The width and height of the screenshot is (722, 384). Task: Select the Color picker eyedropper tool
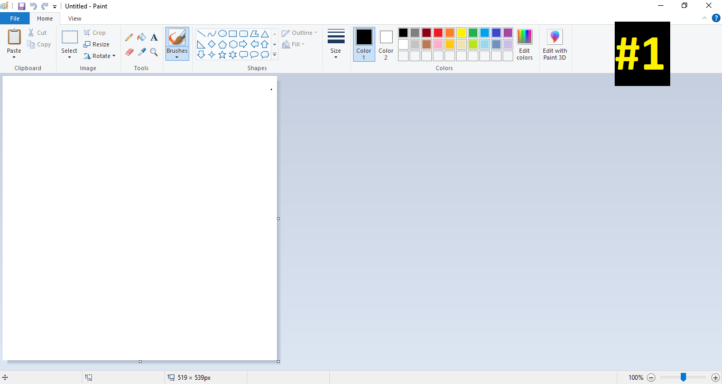142,52
